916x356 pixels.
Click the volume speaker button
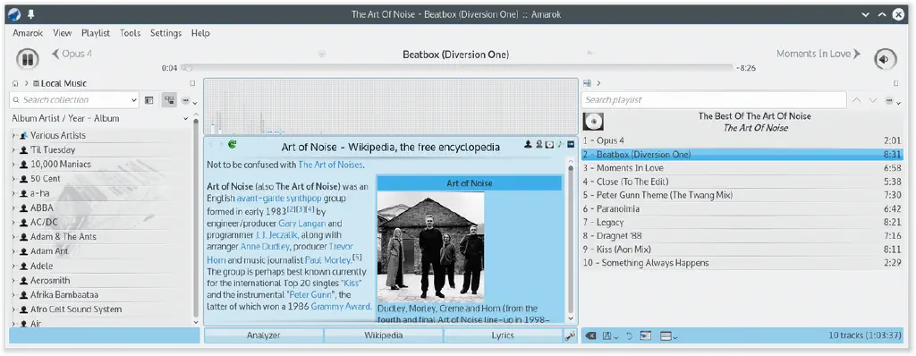[x=885, y=59]
